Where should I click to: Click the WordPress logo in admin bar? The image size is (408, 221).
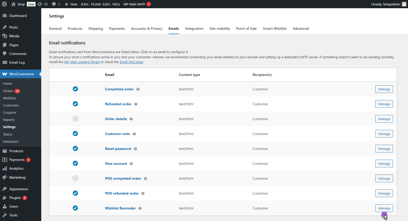[4, 4]
